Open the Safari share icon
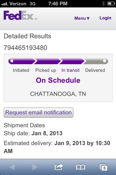The image size is (116, 175). point(59,167)
